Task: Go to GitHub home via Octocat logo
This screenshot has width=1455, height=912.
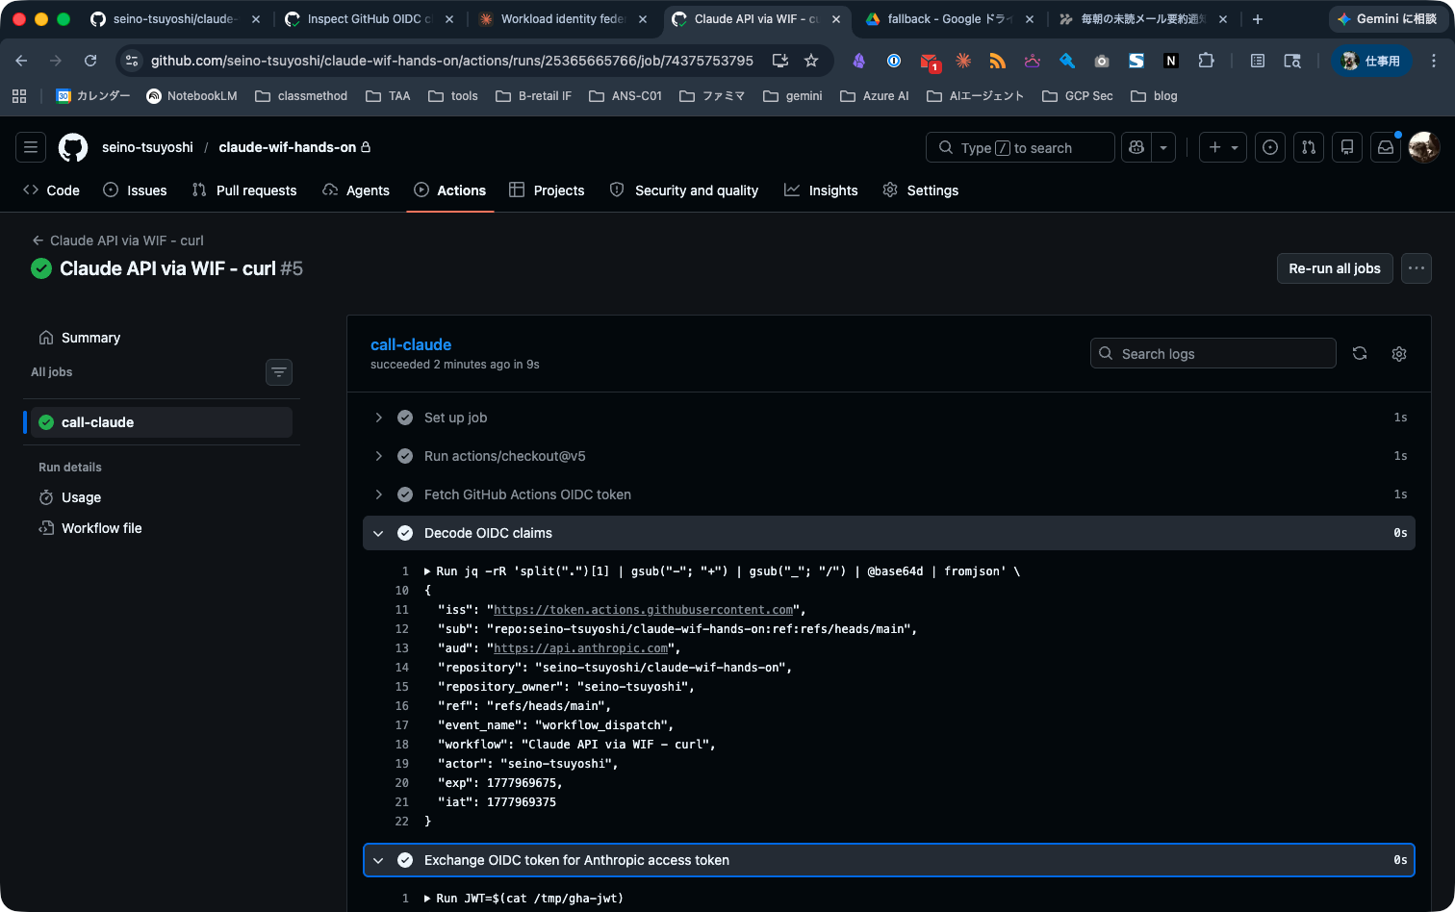Action: (73, 147)
